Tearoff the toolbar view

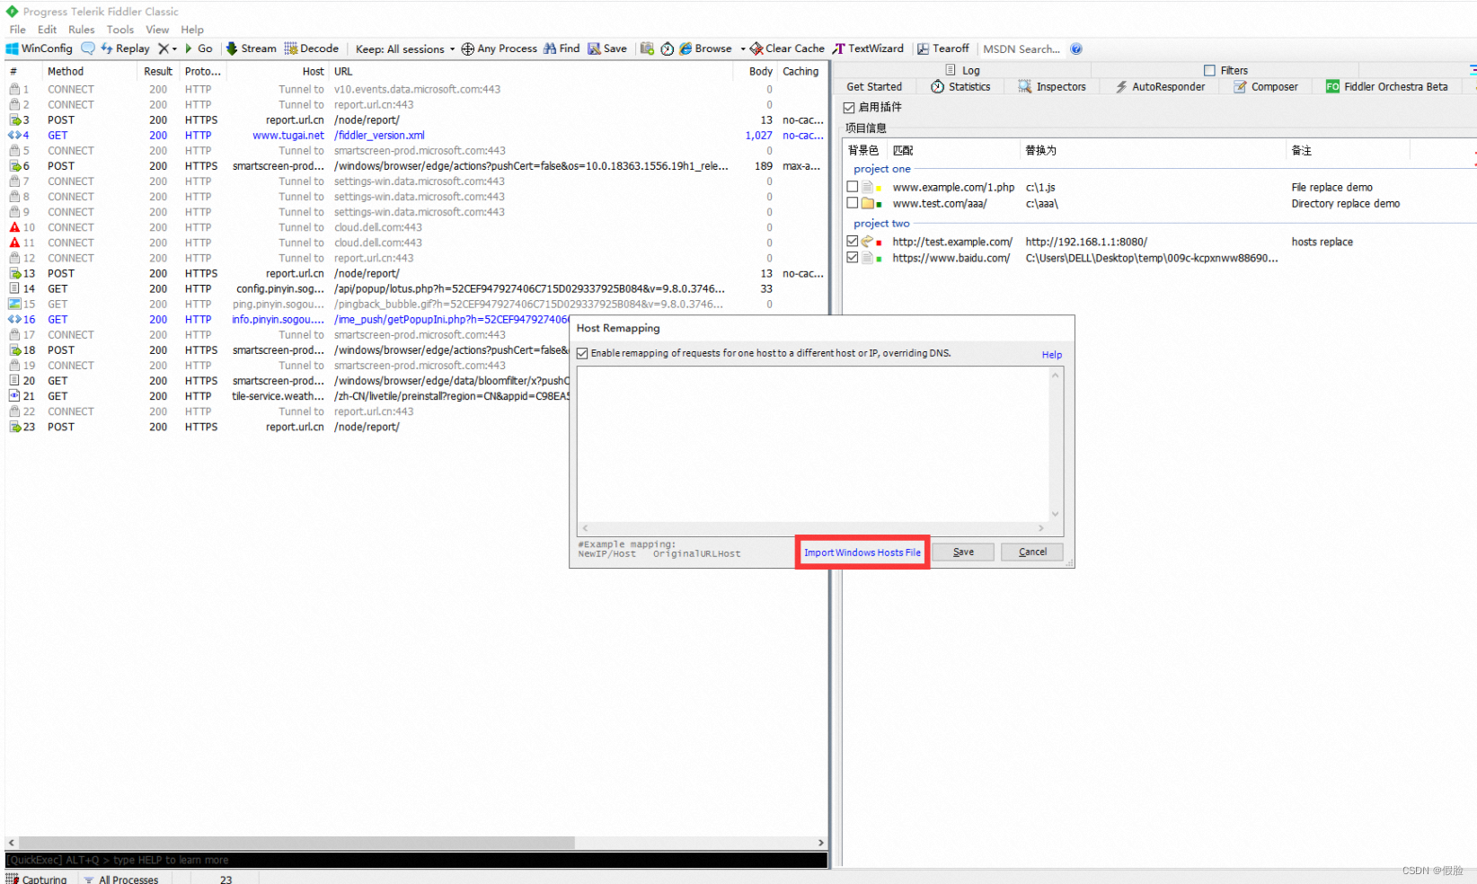coord(943,49)
